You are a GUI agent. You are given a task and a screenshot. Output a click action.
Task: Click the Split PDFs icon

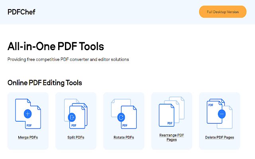[x=76, y=114]
